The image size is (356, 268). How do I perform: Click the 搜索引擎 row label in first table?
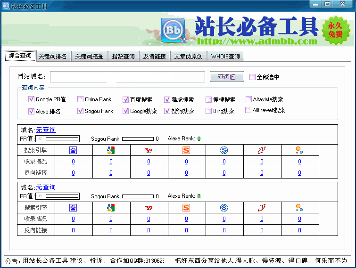click(x=36, y=150)
